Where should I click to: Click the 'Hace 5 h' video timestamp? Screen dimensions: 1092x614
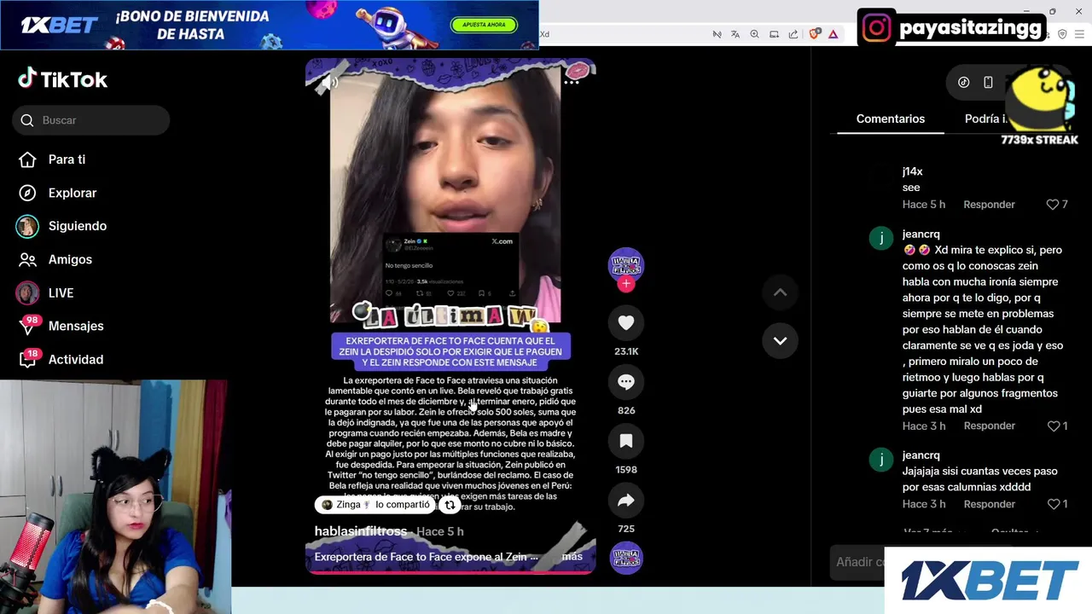click(x=439, y=531)
